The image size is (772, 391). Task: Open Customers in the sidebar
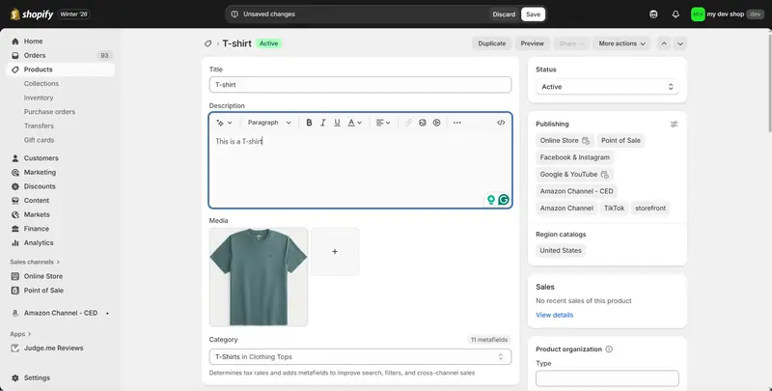pyautogui.click(x=41, y=158)
